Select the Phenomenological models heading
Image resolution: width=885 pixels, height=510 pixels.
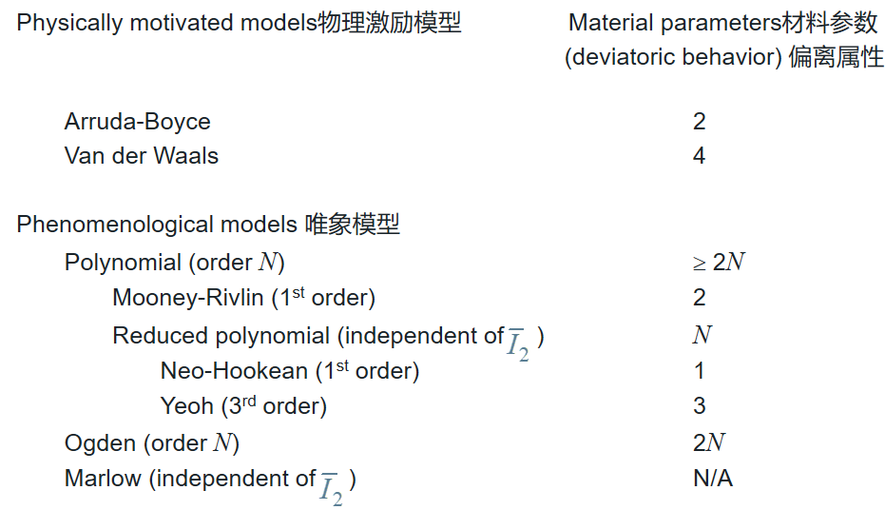coord(207,225)
